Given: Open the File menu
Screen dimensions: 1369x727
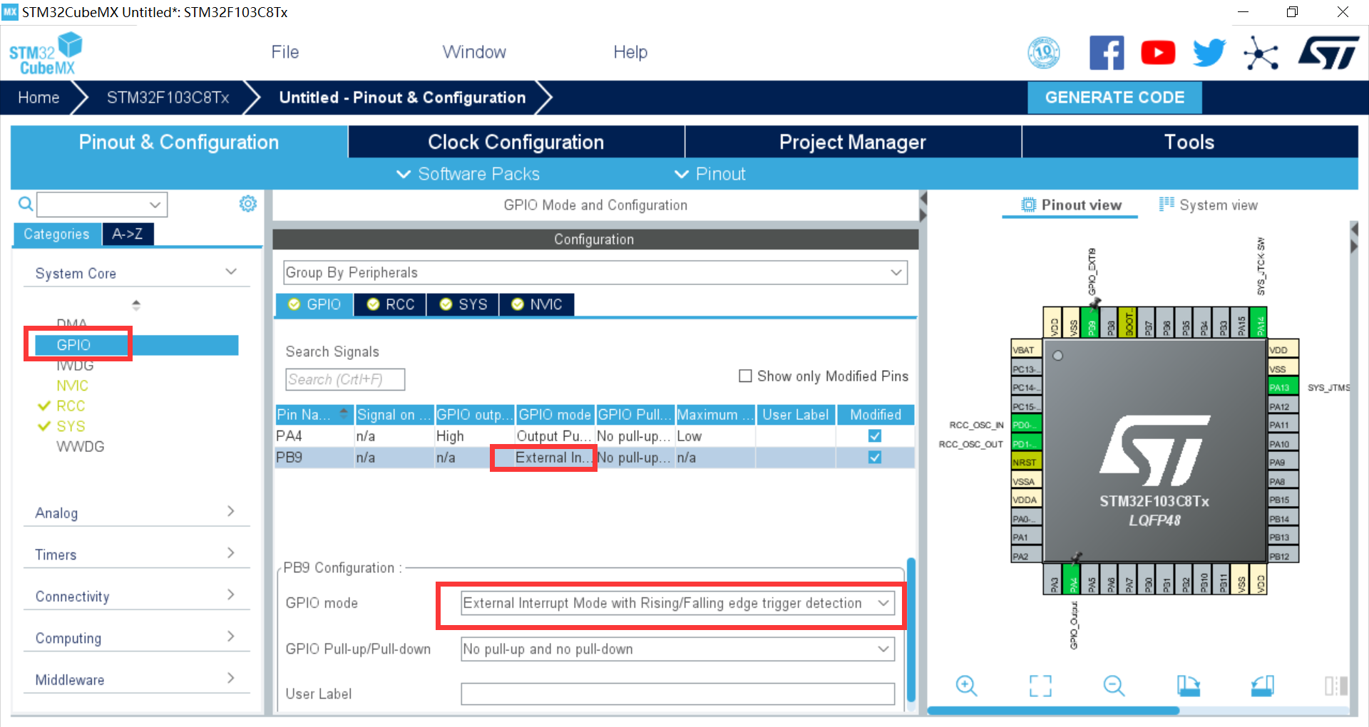Looking at the screenshot, I should tap(285, 52).
